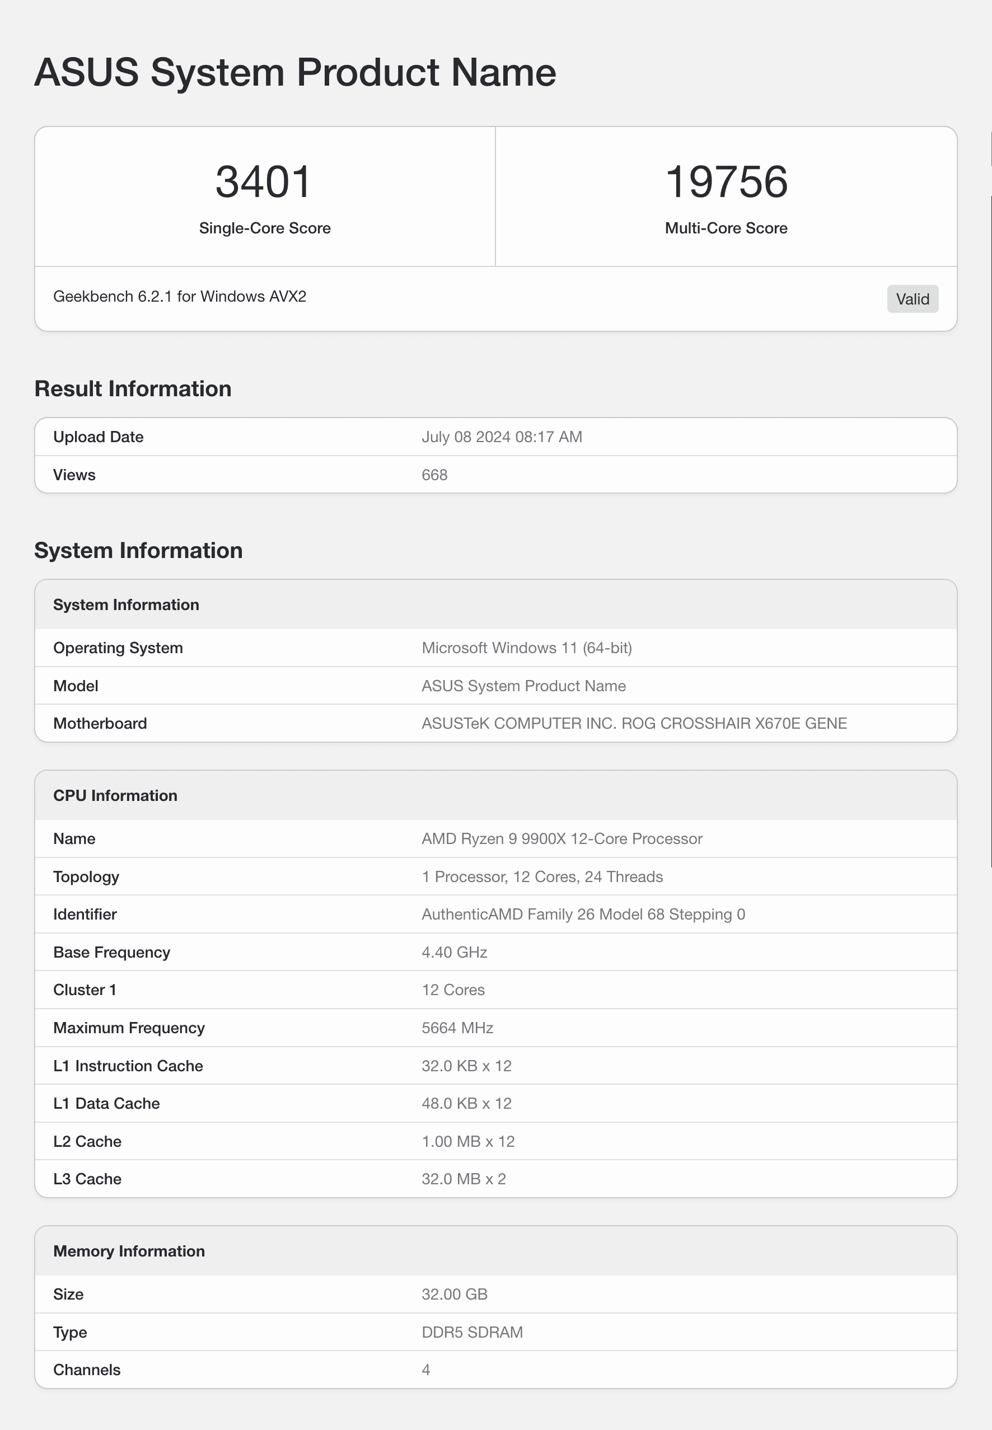
Task: Click the Geekbench 6.2.1 for Windows AVX2 text
Action: click(x=180, y=297)
